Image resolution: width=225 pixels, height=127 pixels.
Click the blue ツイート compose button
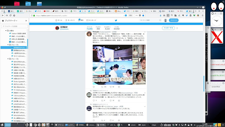point(174,20)
